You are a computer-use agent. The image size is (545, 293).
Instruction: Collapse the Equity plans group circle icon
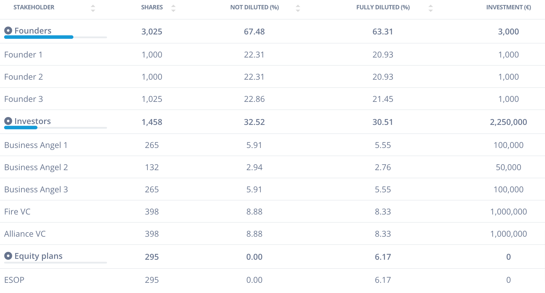[8, 256]
